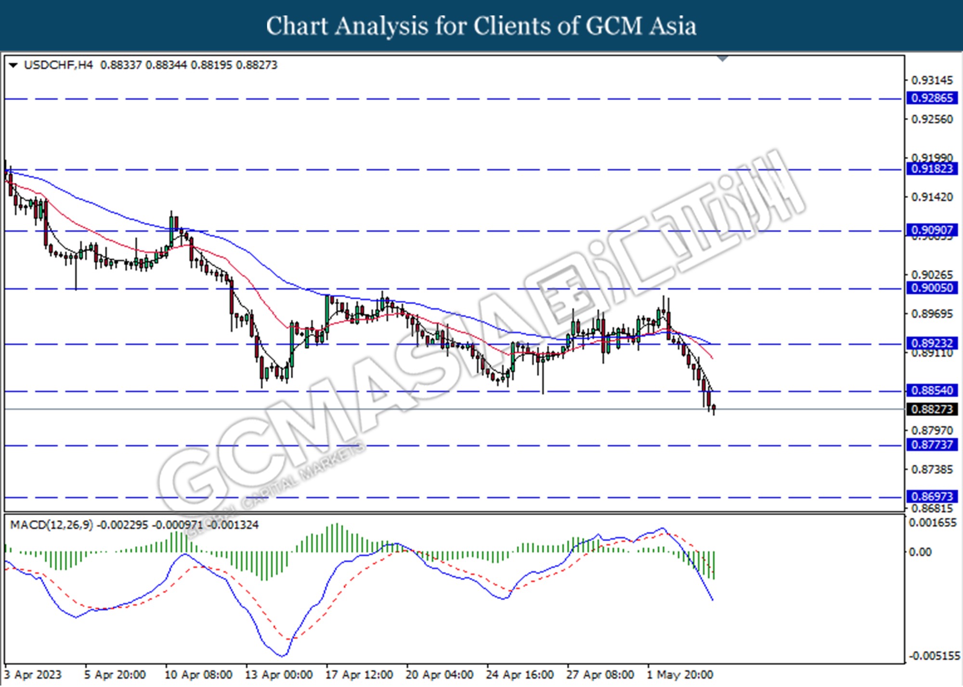
Task: Click the MACD 0.00 zero-line value
Action: (x=920, y=552)
